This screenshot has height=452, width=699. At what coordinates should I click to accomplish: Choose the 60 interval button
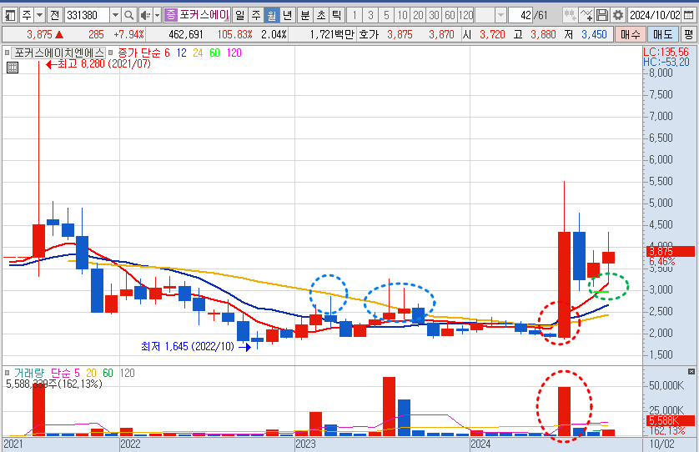pos(450,16)
